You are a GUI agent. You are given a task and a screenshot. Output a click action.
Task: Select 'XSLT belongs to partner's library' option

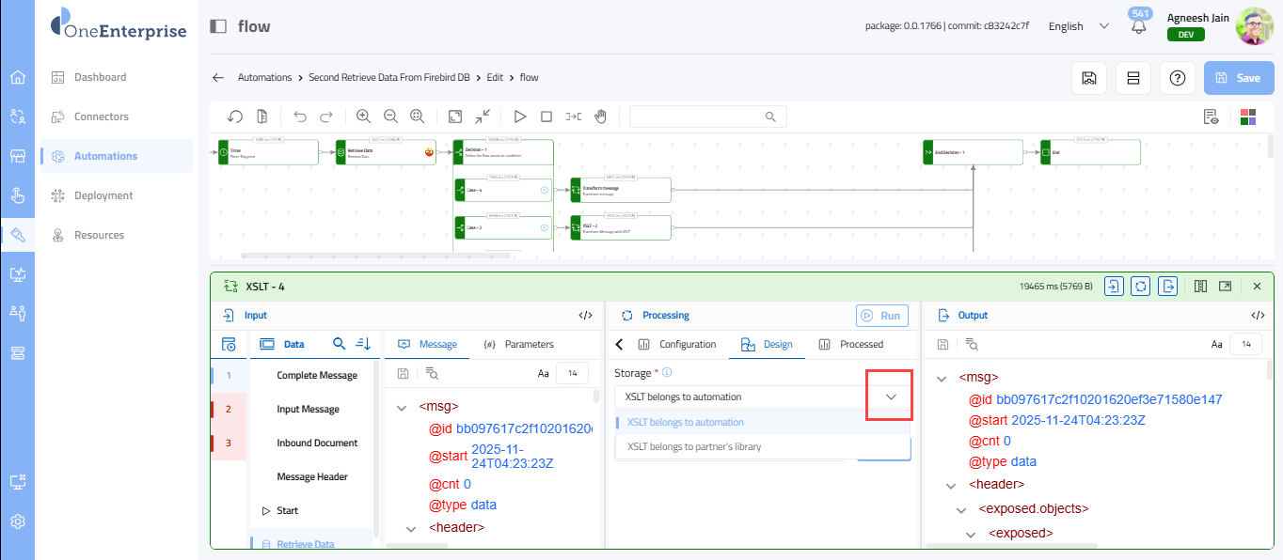pyautogui.click(x=694, y=447)
